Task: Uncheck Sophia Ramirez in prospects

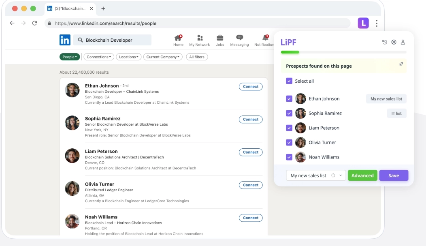Action: [x=289, y=113]
